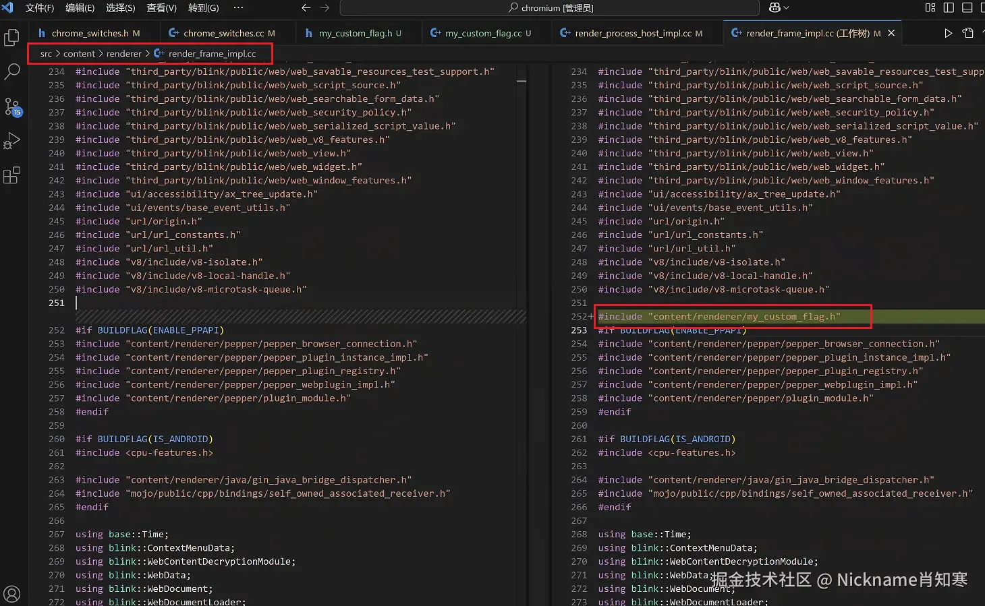985x606 pixels.
Task: Close the render_frame_impl.cc tab
Action: point(891,33)
